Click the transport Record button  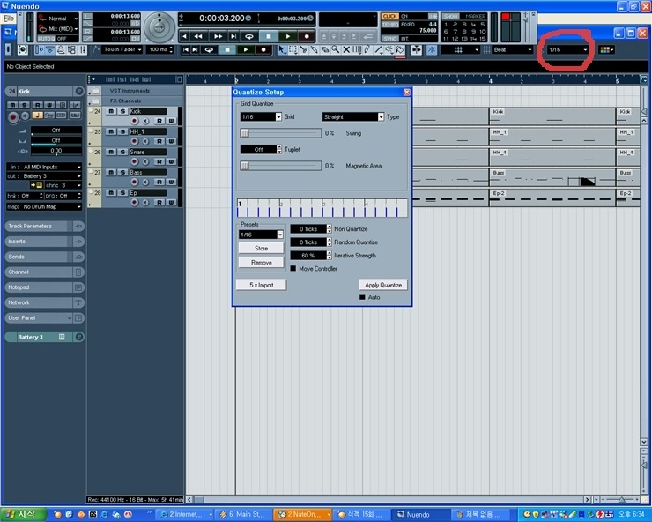click(305, 36)
